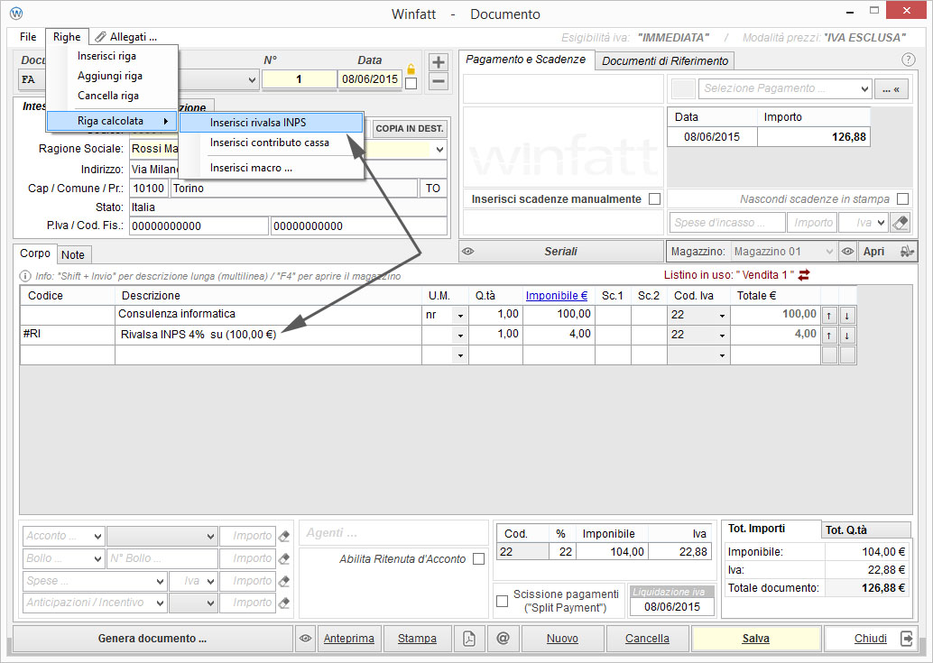Select Inserisci rivalsa INPS menu item
This screenshot has width=933, height=663.
pyautogui.click(x=271, y=123)
